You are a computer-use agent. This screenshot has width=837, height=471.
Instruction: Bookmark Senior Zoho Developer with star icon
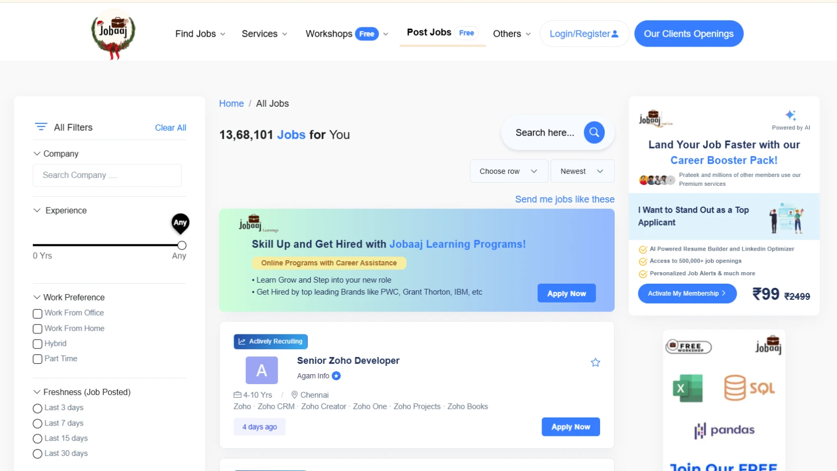[x=595, y=362]
